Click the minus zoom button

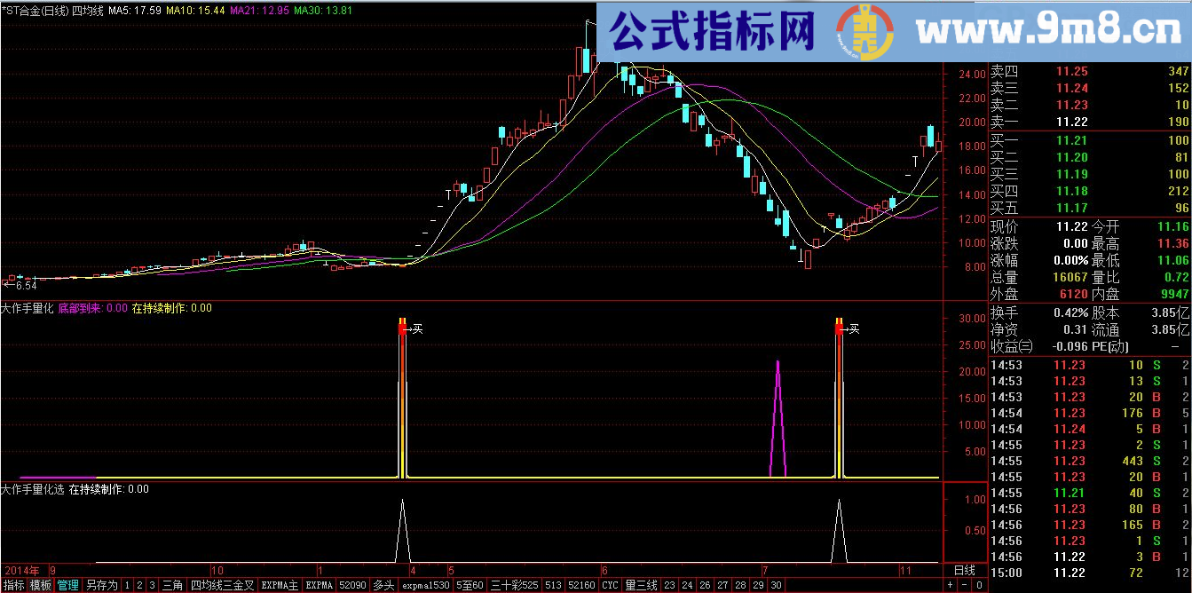tap(965, 586)
